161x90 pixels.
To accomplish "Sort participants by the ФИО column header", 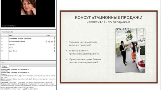I will [x=27, y=35].
